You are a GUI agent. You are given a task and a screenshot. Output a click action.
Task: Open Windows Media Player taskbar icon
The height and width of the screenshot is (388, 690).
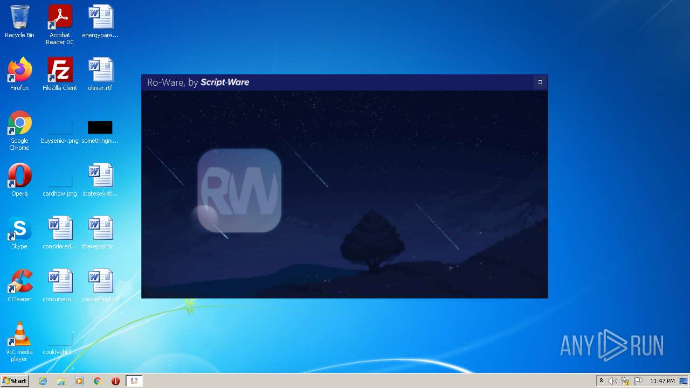coord(79,381)
